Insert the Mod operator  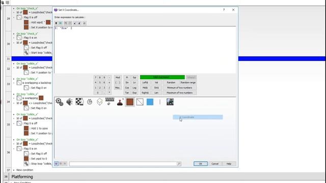(118, 77)
